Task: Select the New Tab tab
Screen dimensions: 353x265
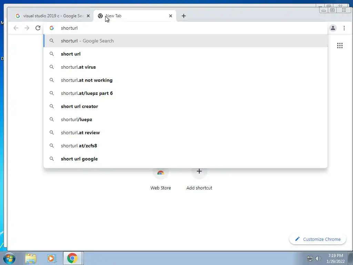Action: click(x=134, y=16)
